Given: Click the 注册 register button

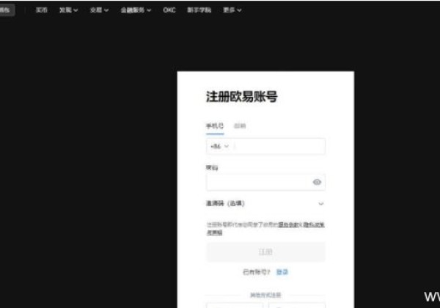Looking at the screenshot, I should 265,252.
